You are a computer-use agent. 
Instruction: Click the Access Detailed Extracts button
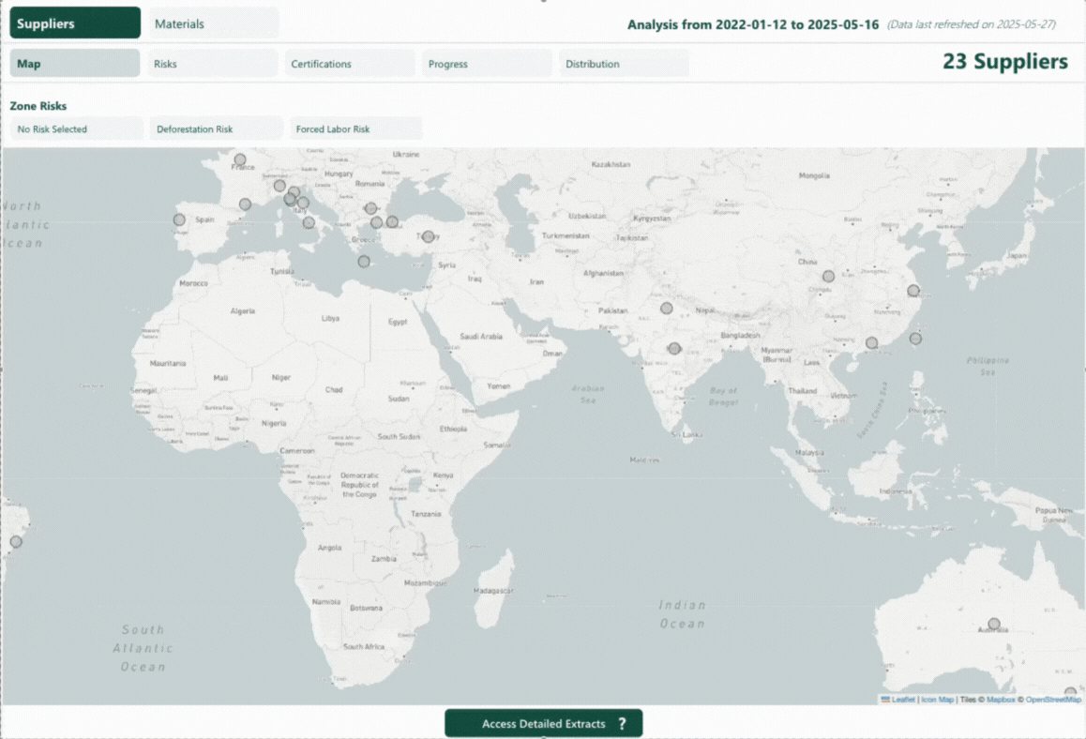coord(544,724)
